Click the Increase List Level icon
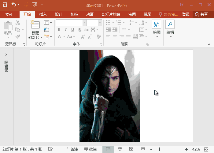 click(115, 30)
